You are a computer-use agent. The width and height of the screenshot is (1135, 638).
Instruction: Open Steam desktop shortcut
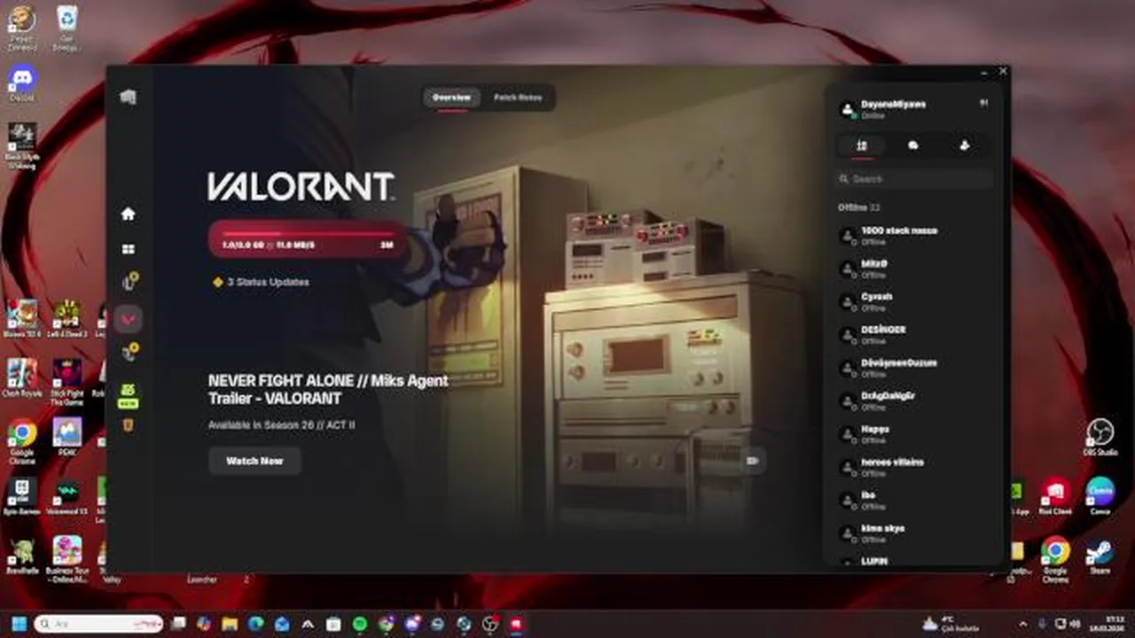(x=1100, y=556)
